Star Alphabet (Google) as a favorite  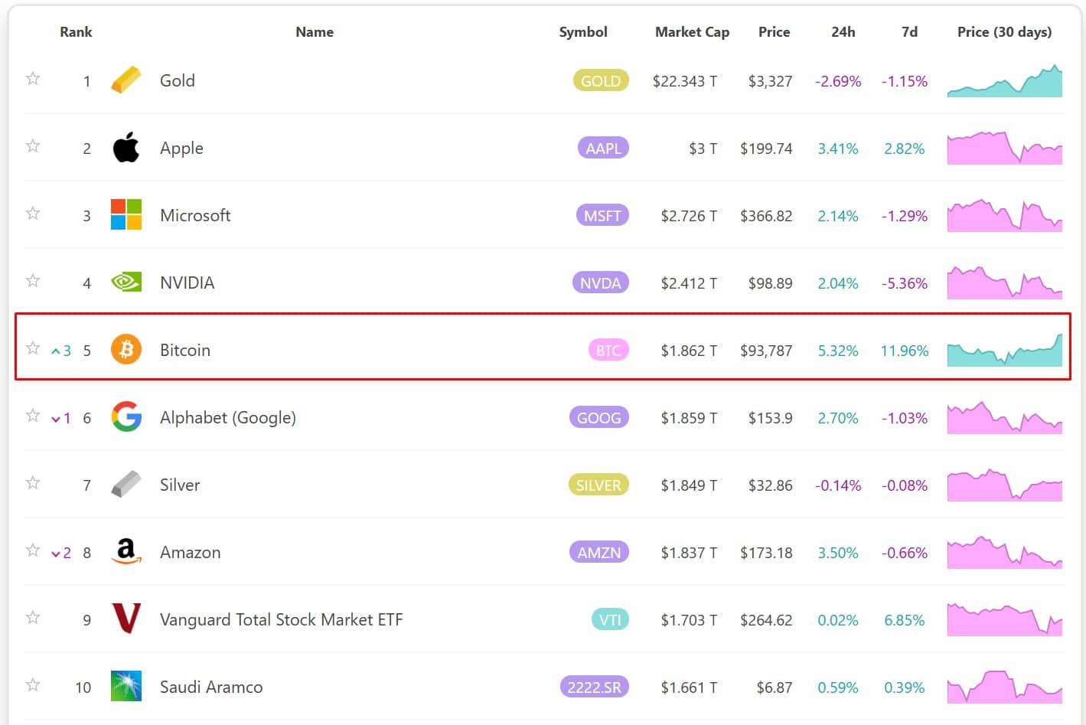[x=33, y=416]
